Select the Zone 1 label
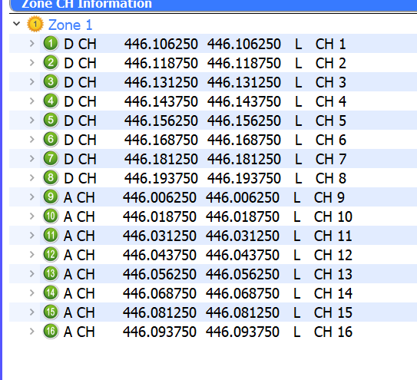 pos(70,25)
